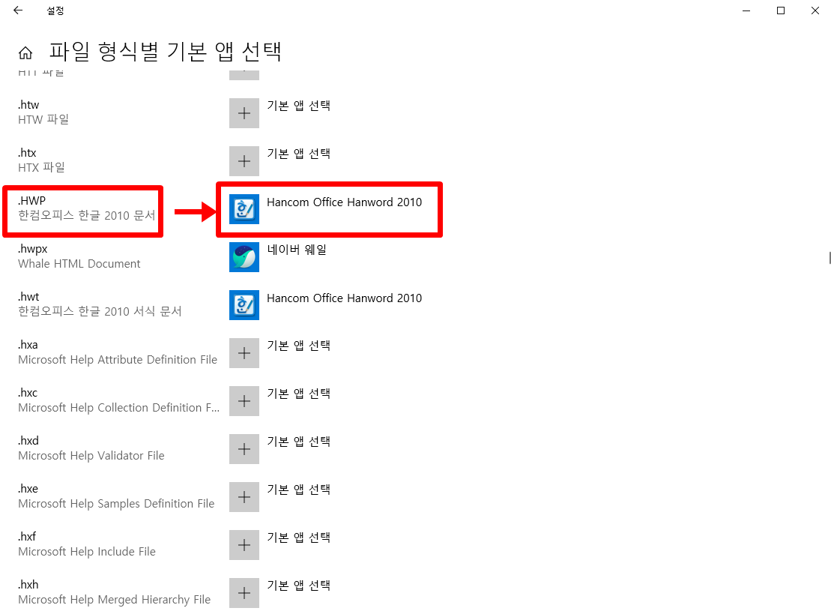831x614 pixels.
Task: Click the Microsoft Help Attribute Definition File text
Action: pyautogui.click(x=118, y=360)
